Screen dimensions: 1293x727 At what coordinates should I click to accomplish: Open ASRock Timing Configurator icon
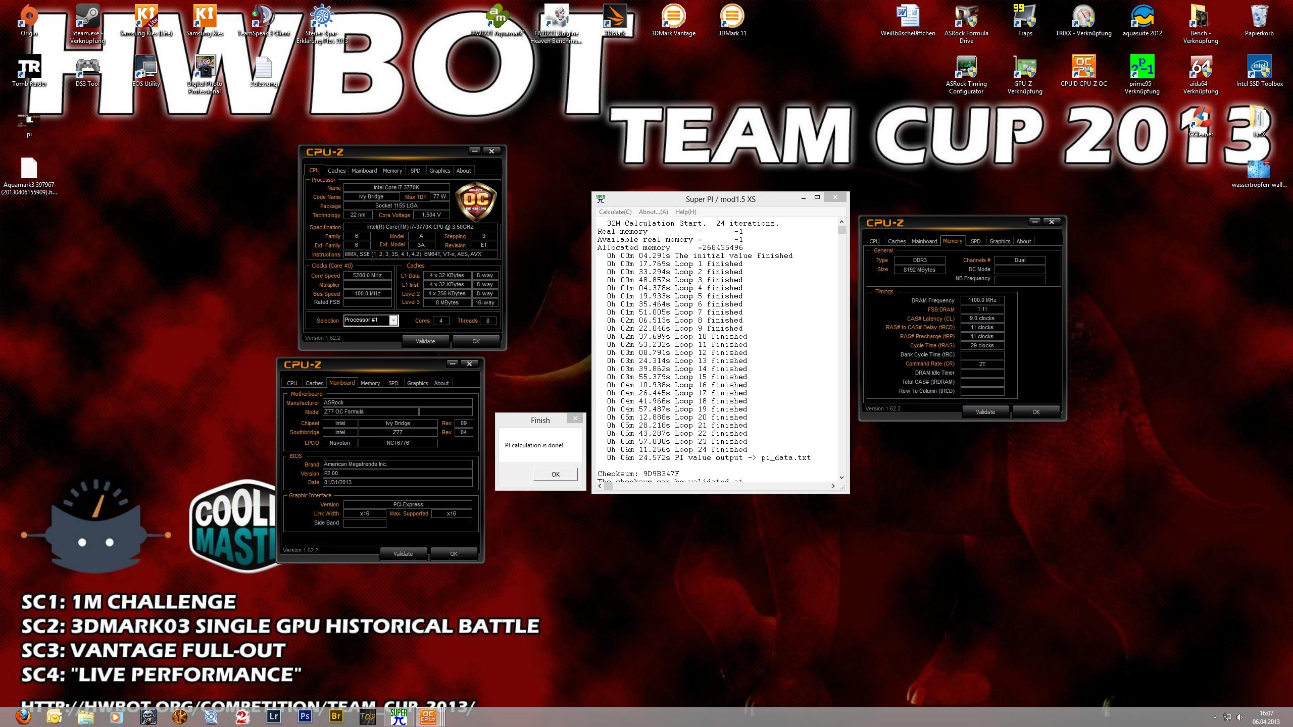point(966,74)
